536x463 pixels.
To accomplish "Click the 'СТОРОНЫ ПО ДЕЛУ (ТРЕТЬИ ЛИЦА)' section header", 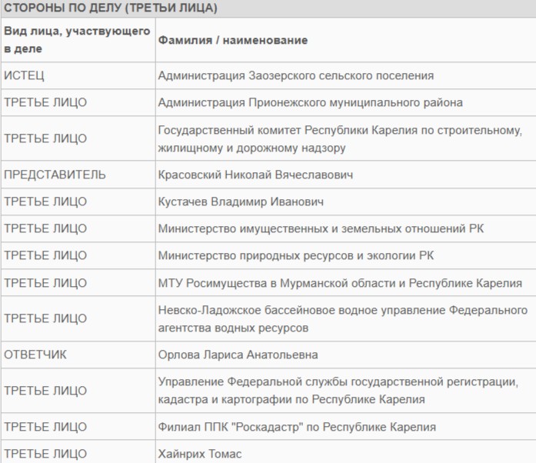I will (x=111, y=8).
